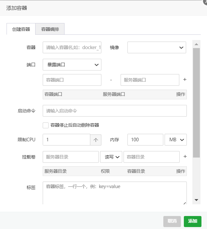This screenshot has width=207, height=229.
Task: Focus the container name input field
Action: tap(72, 47)
